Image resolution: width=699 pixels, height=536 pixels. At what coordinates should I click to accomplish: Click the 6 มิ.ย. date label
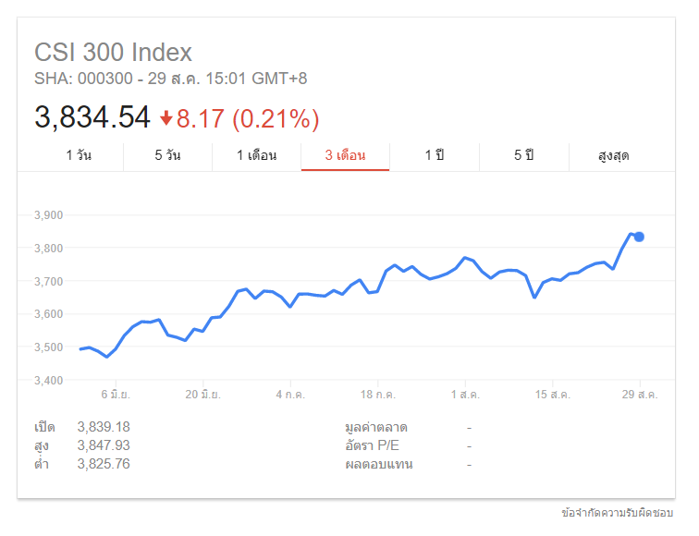[x=116, y=395]
